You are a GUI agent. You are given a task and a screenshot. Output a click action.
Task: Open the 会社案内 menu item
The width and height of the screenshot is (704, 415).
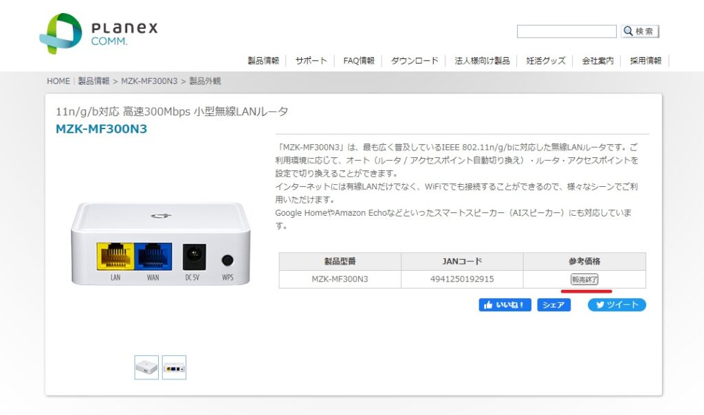(597, 60)
